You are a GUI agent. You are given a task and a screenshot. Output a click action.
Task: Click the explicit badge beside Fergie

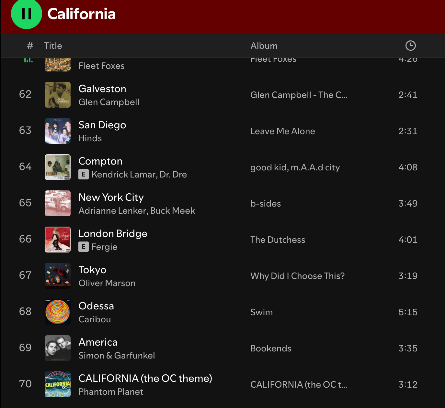84,247
